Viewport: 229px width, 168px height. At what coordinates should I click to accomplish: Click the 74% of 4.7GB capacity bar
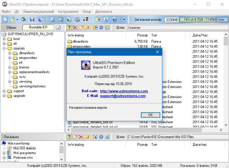click(204, 20)
